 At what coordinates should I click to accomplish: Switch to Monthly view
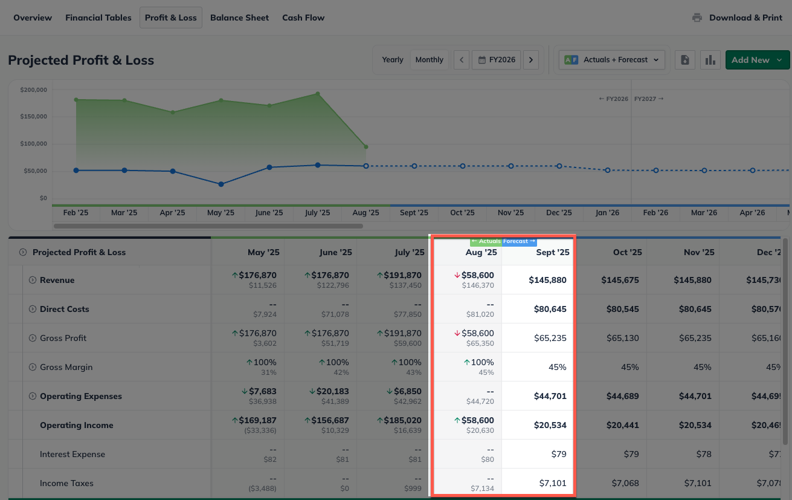click(430, 60)
